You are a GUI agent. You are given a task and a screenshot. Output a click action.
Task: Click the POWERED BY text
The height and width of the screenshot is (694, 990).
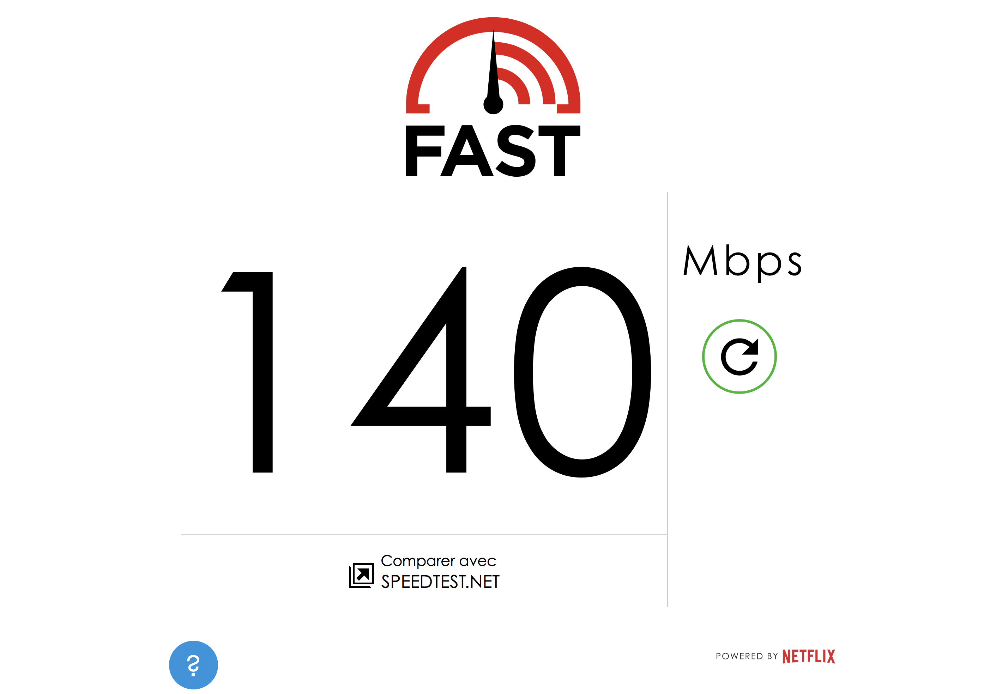coord(747,657)
